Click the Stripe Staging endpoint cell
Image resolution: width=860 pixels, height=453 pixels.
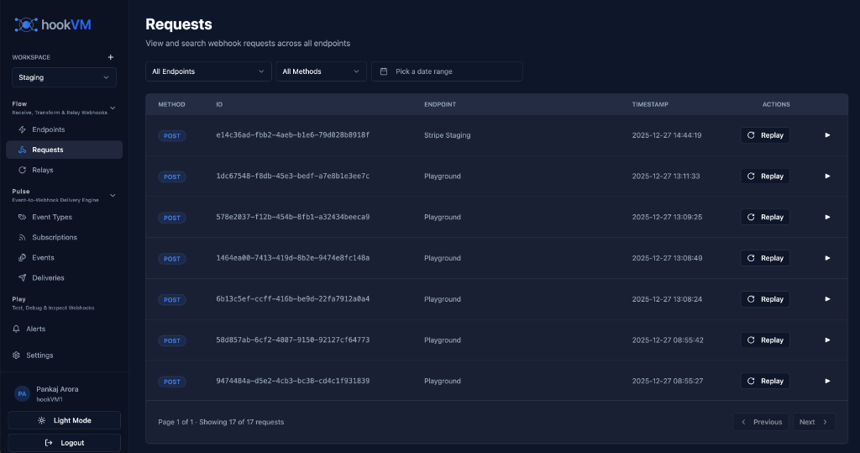[x=447, y=135]
